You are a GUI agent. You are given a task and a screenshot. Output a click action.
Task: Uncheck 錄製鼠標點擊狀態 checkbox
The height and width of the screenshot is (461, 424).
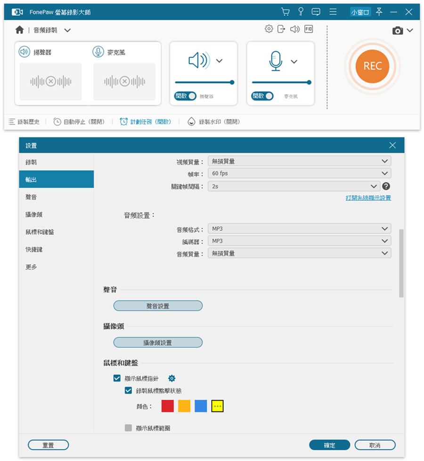[x=128, y=390]
